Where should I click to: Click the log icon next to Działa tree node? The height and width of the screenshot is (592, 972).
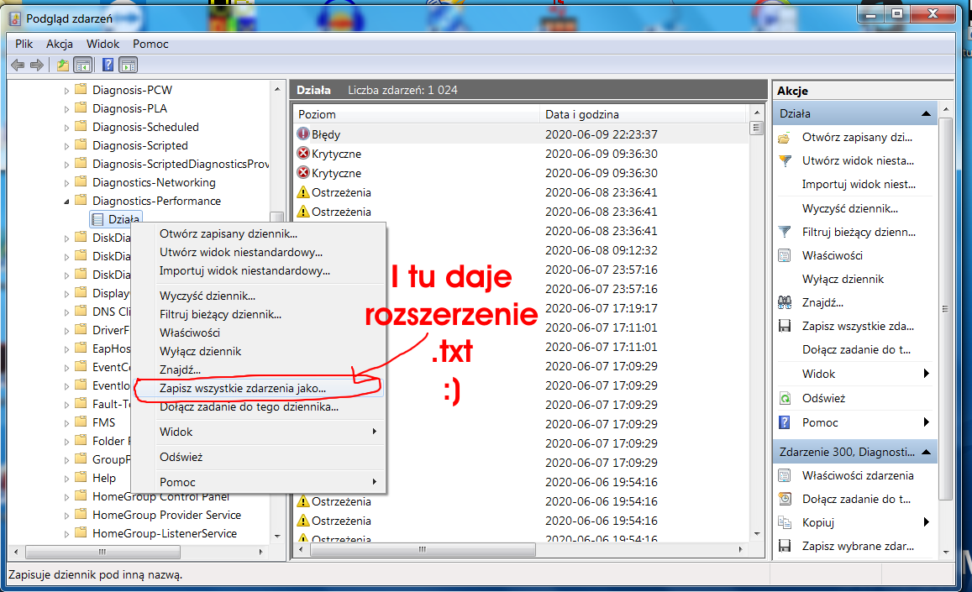(97, 219)
